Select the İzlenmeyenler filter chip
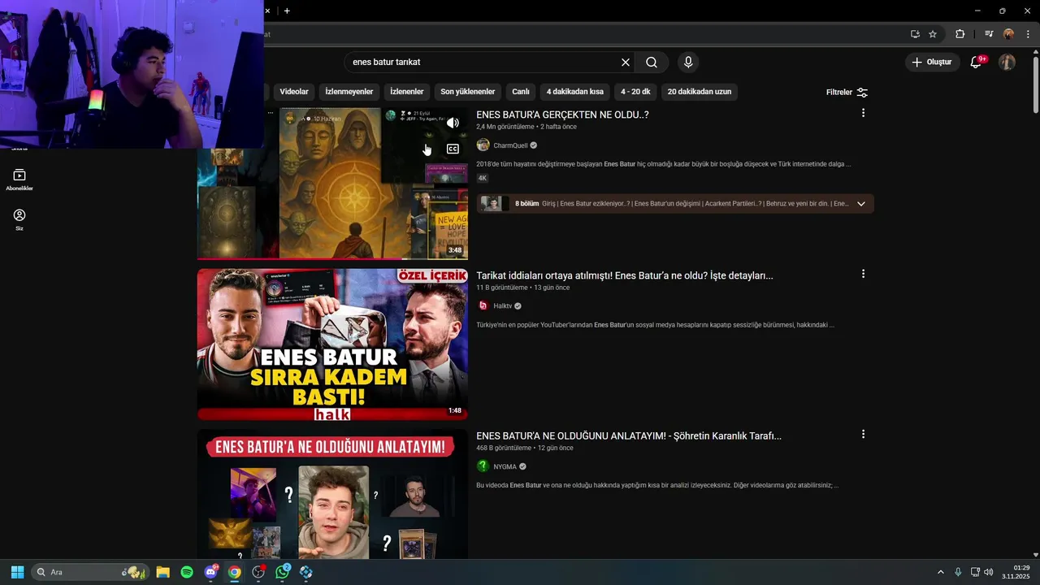This screenshot has height=585, width=1040. click(x=349, y=92)
